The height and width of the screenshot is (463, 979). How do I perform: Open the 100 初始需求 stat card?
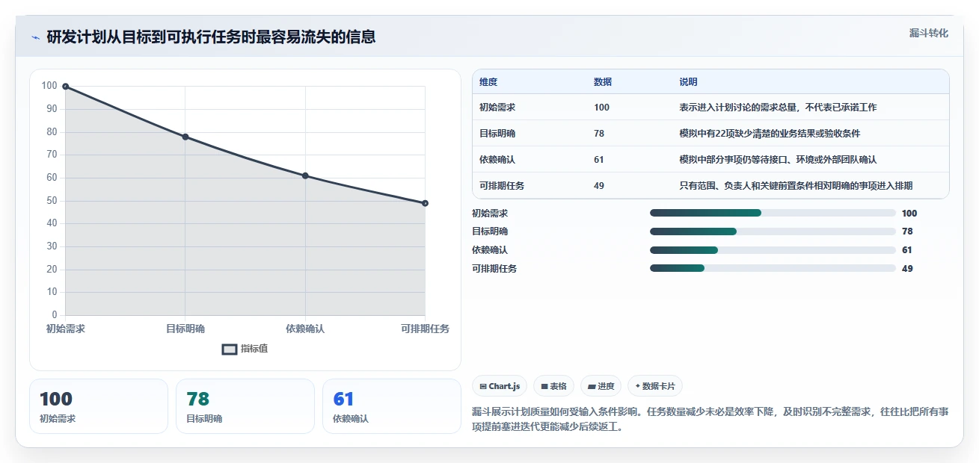tap(99, 406)
